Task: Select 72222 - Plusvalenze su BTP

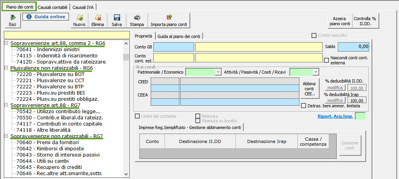Action: 50,86
